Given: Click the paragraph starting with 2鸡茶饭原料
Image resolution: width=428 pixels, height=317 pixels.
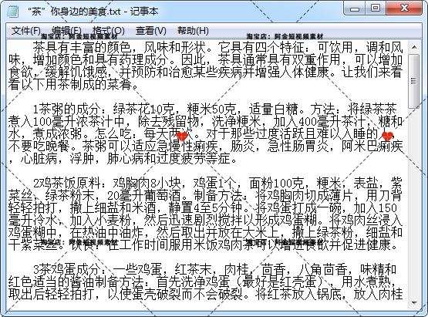Looking at the screenshot, I should [x=206, y=214].
